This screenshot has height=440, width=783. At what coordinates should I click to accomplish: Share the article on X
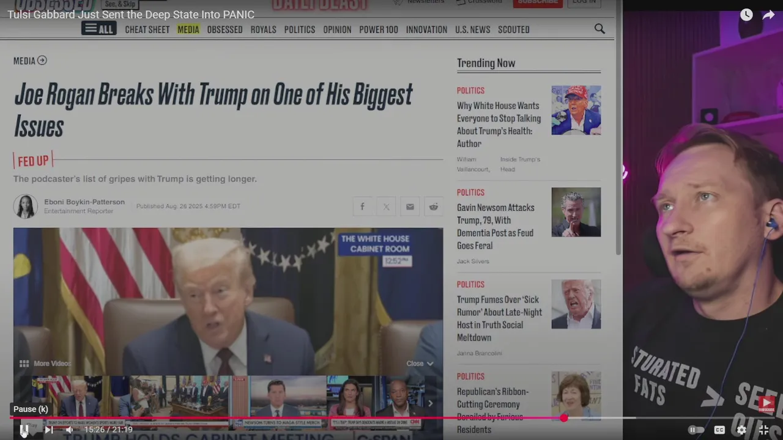[386, 207]
